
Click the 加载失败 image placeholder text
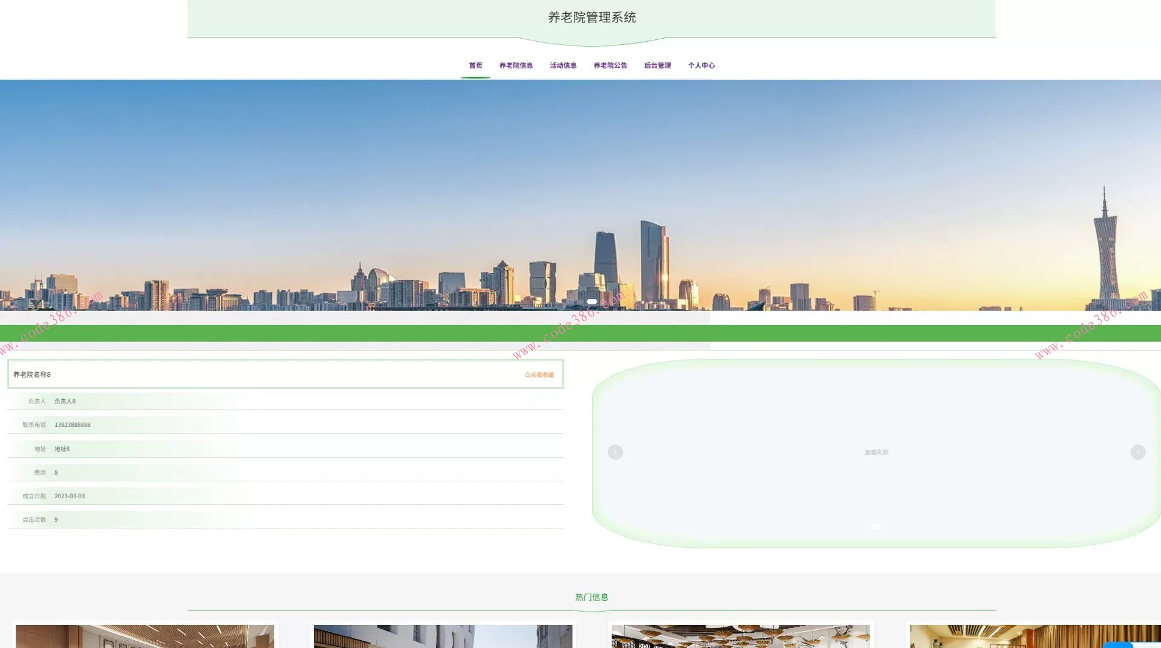[876, 452]
